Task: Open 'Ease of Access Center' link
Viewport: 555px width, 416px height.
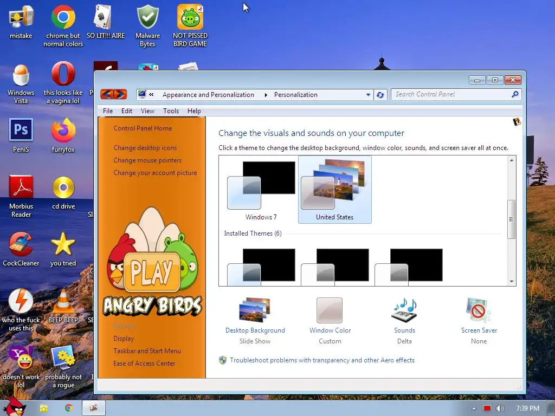Action: click(144, 363)
